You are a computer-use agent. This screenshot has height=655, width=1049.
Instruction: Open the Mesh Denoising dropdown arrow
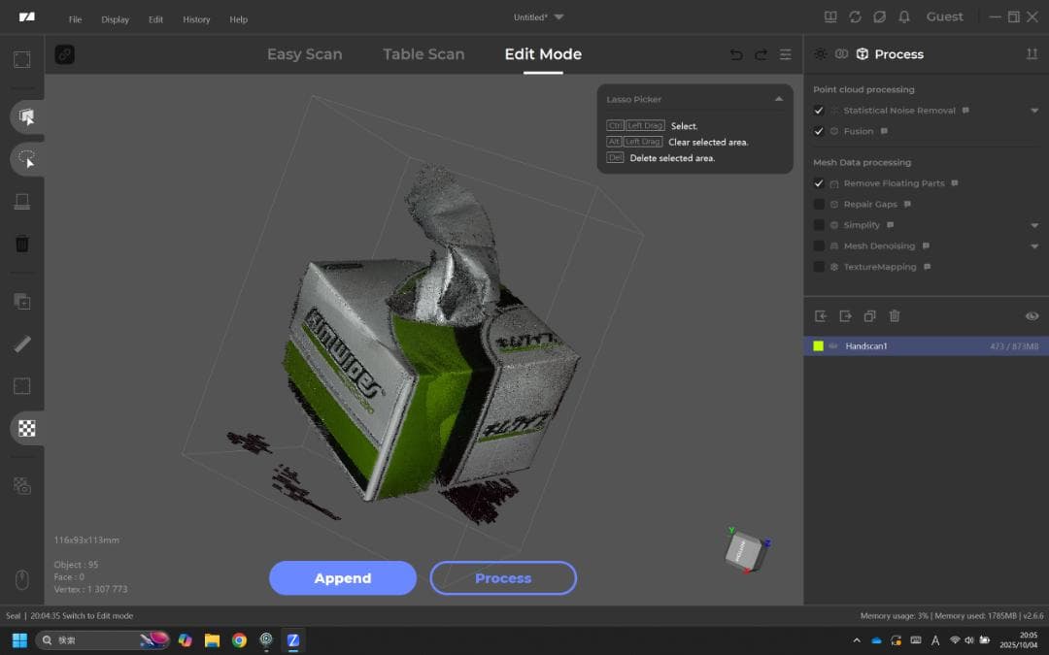pyautogui.click(x=1035, y=246)
